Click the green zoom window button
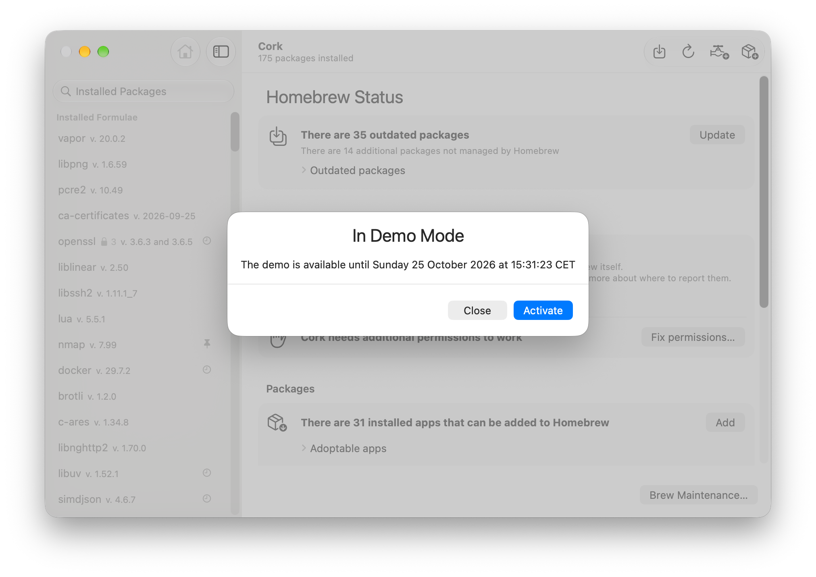 103,52
